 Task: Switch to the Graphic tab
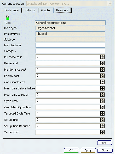[46, 10]
